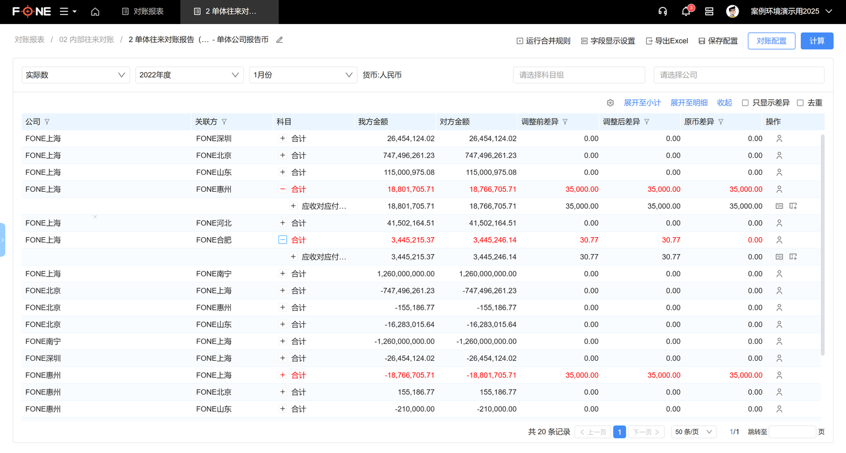Viewport: 846px width, 453px height.
Task: 点击FONE惠州合计行的用户操作图标
Action: click(779, 375)
